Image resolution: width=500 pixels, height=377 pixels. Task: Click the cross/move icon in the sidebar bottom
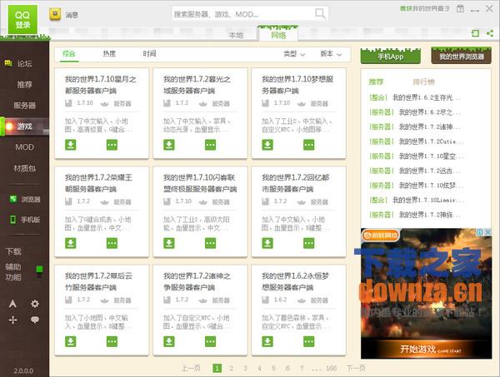[12, 320]
